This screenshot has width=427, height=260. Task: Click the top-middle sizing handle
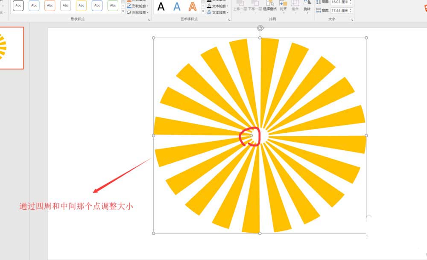[260, 38]
